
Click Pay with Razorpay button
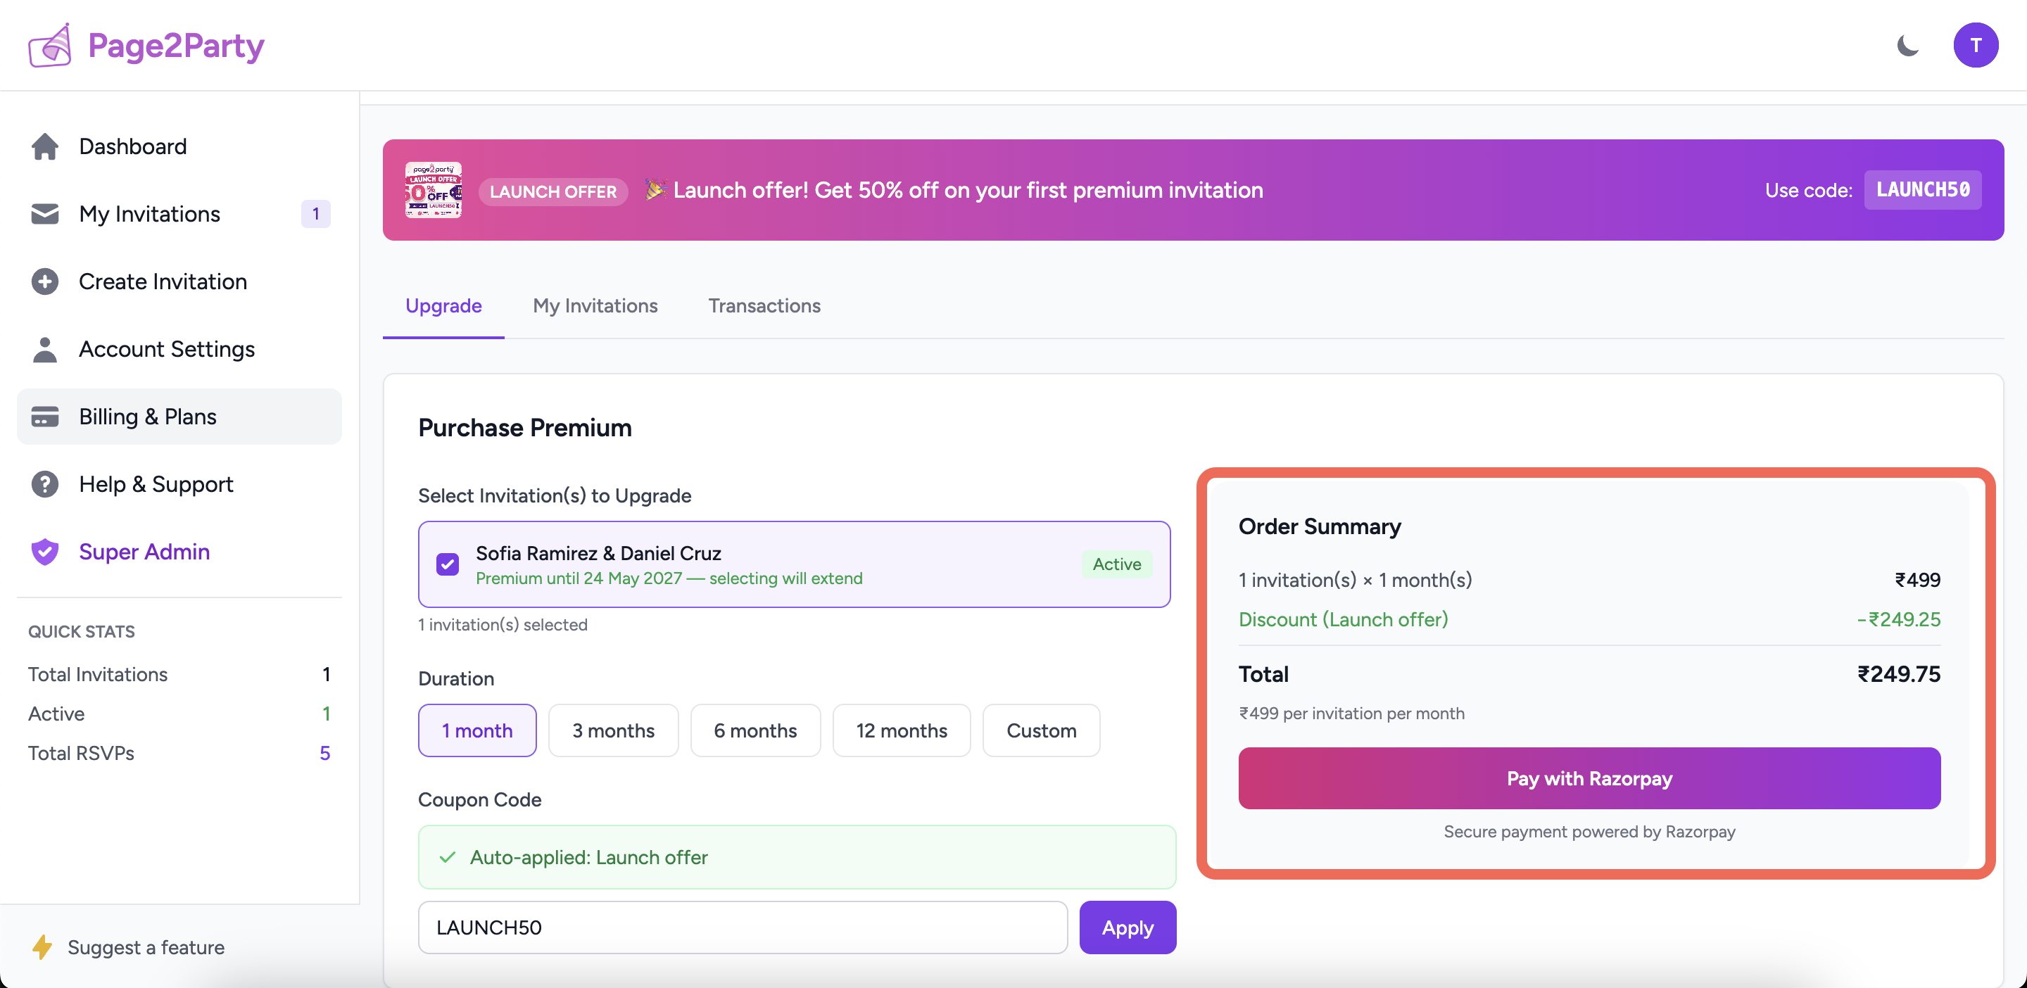(1589, 779)
